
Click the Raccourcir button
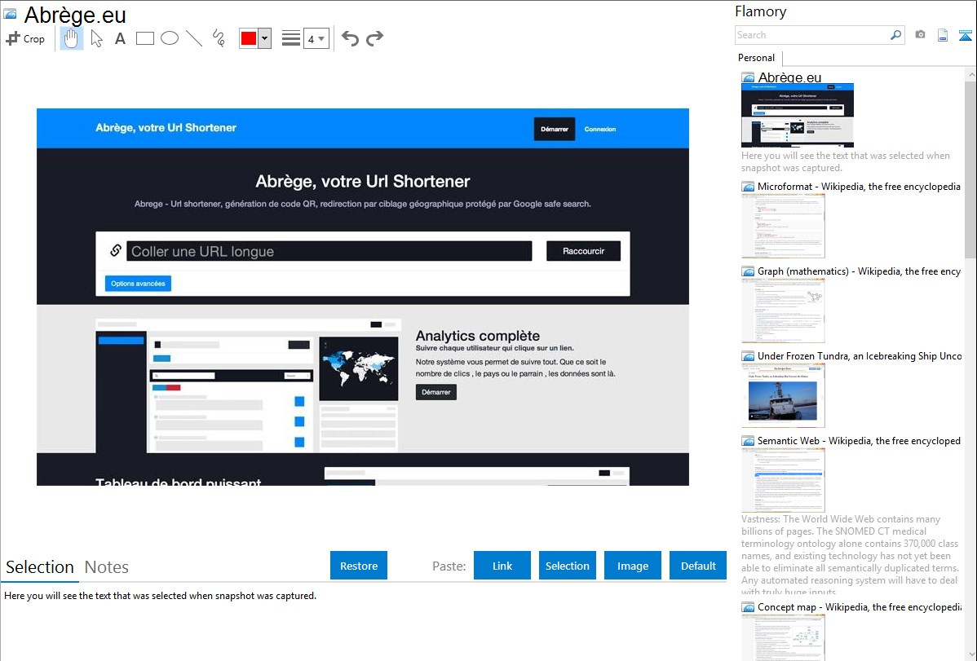click(583, 251)
